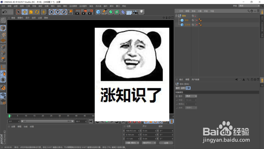Open the 文件 main menu
This screenshot has height=149, width=264.
tap(3, 6)
